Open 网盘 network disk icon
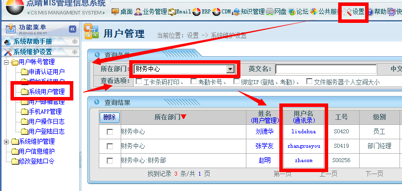402x191 pixels. pos(270,12)
